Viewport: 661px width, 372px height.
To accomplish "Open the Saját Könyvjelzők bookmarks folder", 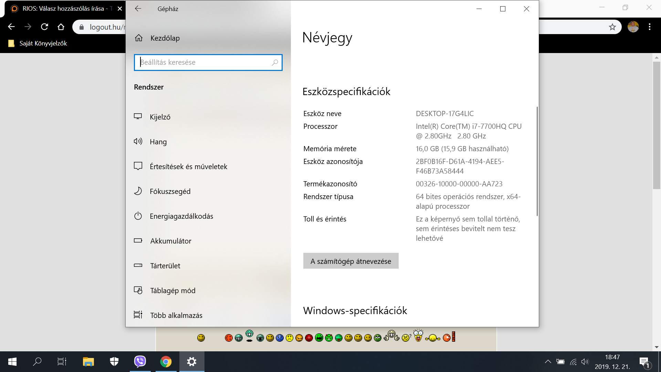I will [x=38, y=43].
